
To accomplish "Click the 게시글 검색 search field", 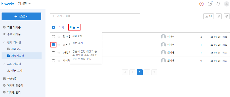I will (95, 16).
